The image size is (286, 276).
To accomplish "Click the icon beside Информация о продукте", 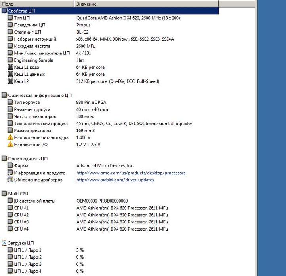I will (x=10, y=173).
